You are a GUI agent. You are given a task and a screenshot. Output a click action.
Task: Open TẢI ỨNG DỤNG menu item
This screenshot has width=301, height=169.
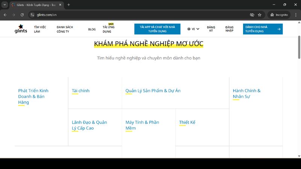pos(108,29)
